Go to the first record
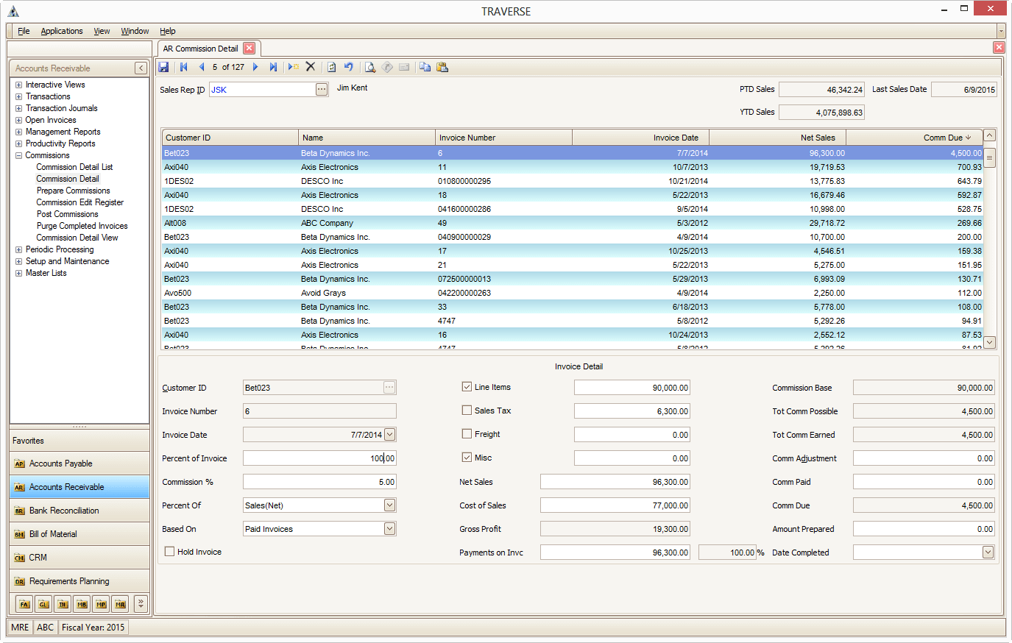 [x=183, y=67]
